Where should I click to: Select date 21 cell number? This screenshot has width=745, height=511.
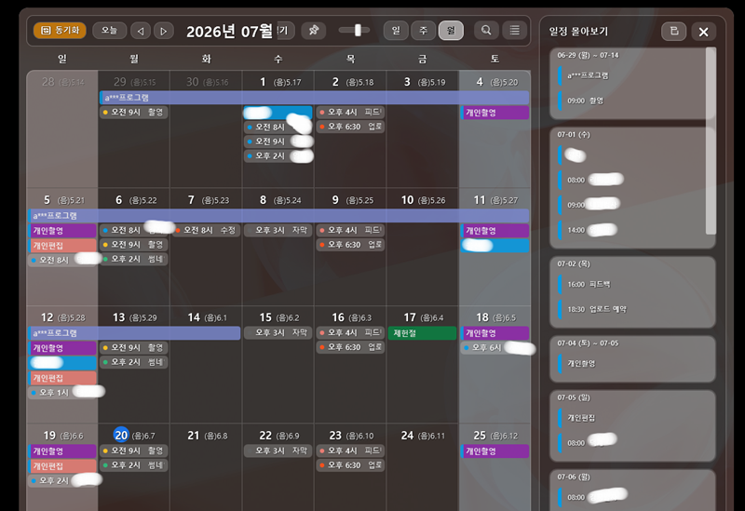point(193,436)
